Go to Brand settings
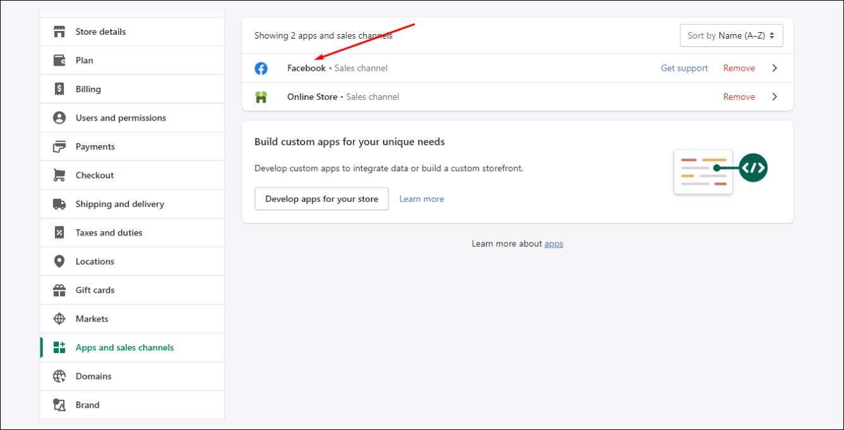Viewport: 844px width, 430px height. tap(132, 405)
